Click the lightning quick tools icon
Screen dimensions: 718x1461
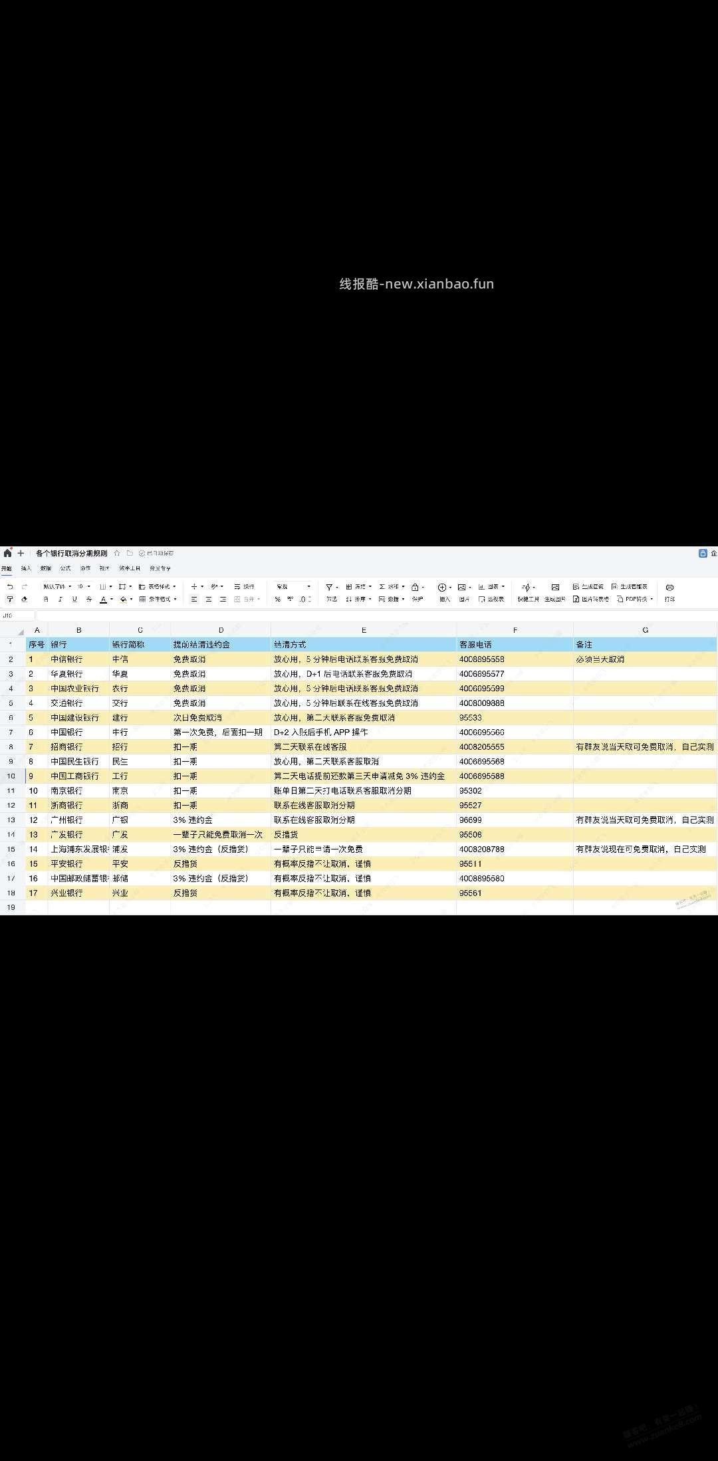pyautogui.click(x=527, y=588)
